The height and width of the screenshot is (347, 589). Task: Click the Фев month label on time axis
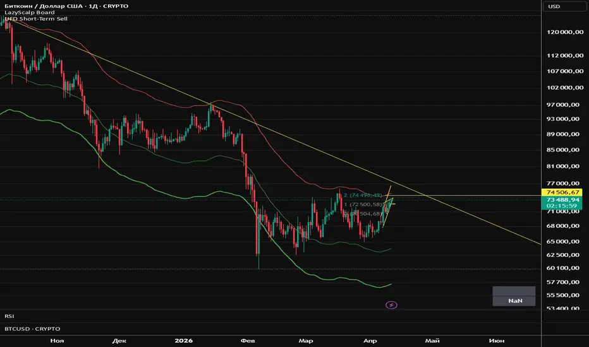[x=248, y=341]
